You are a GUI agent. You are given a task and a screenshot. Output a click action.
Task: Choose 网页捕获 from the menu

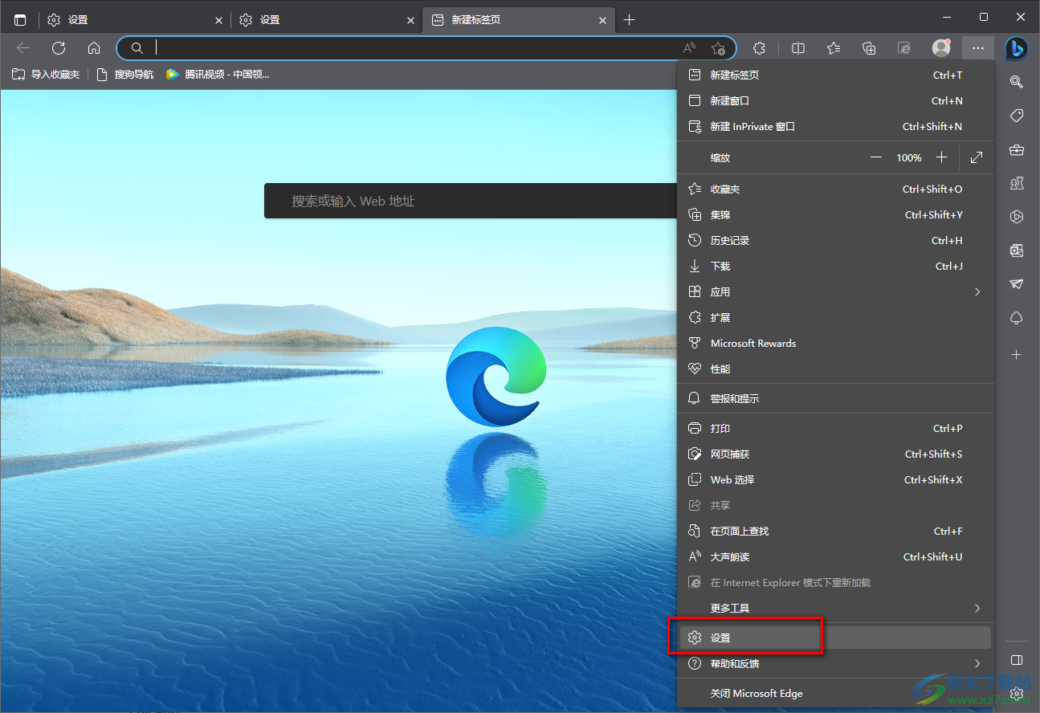click(835, 454)
